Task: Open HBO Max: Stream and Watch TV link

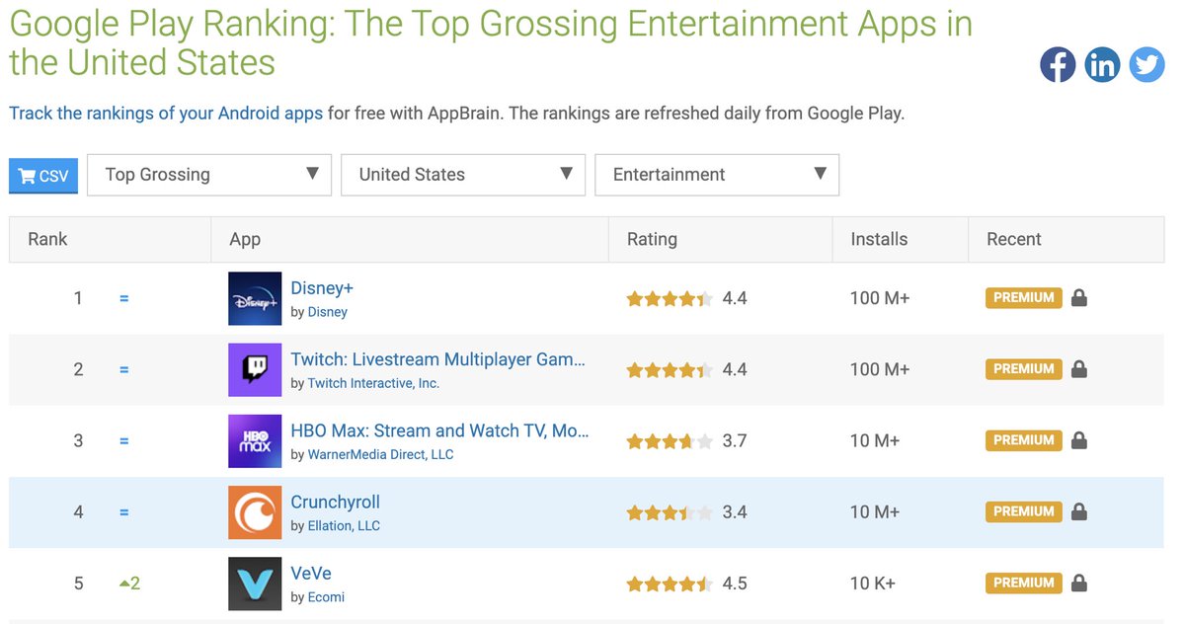Action: click(x=439, y=430)
